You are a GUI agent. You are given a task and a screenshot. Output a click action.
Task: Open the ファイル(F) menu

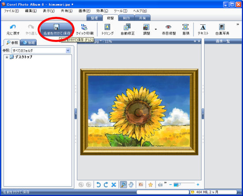pos(11,11)
